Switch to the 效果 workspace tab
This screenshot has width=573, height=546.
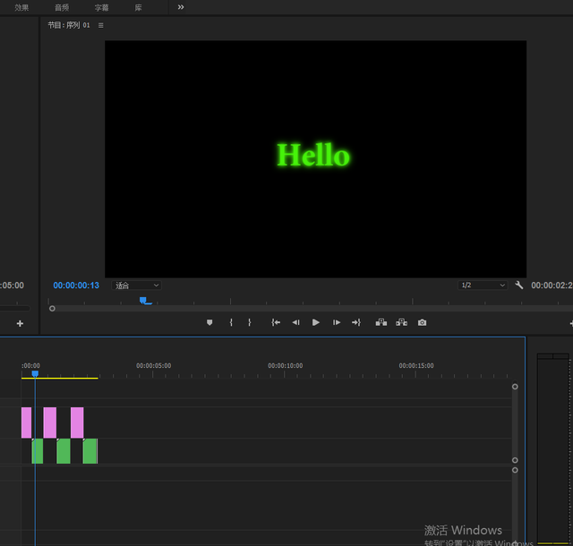(21, 7)
